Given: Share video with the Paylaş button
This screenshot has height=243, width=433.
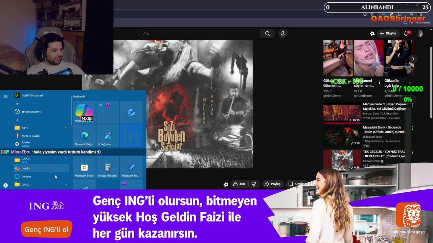Looking at the screenshot, I should 273,184.
